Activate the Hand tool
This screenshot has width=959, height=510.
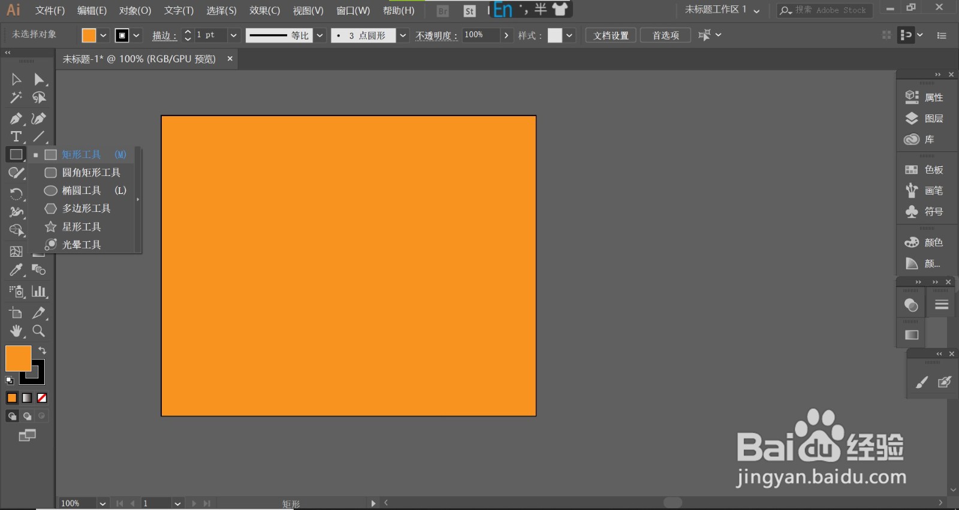(16, 330)
